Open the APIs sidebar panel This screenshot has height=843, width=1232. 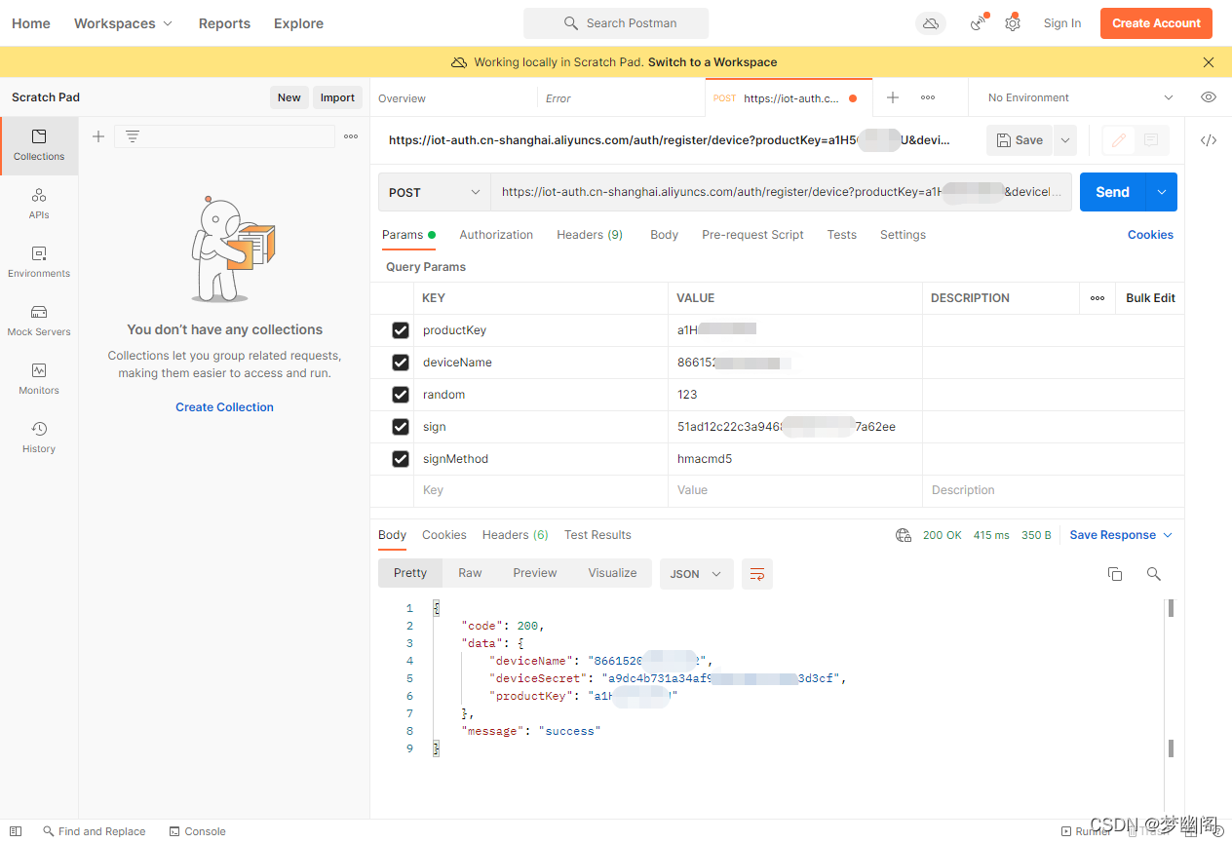[39, 204]
